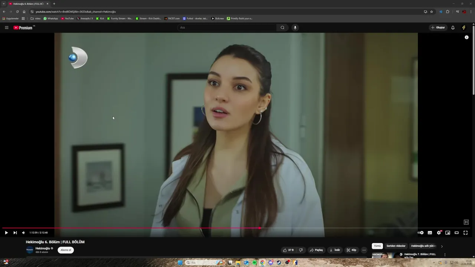
Task: Subscribe with Abone ol button
Action: coord(66,250)
